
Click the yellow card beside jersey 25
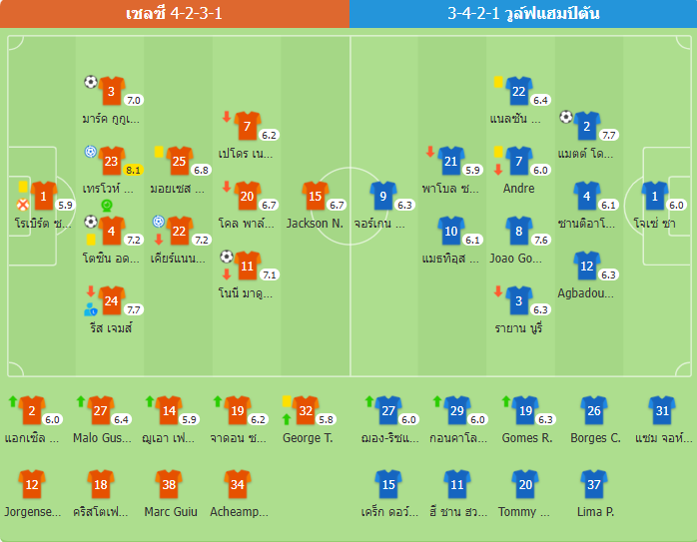point(159,151)
